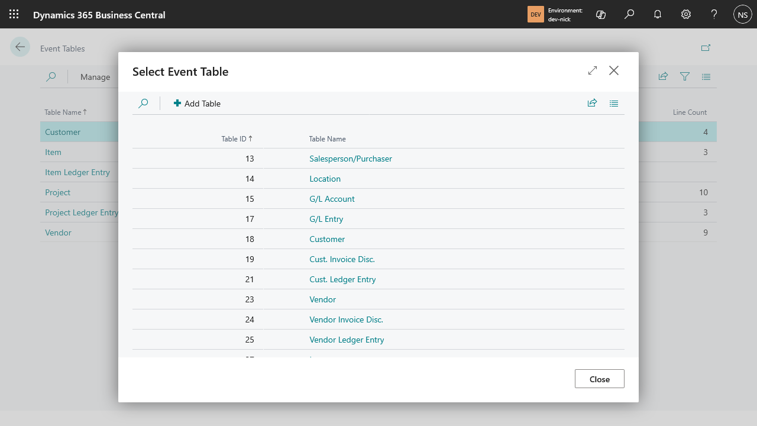The image size is (757, 426).
Task: Click Table ID cell 21
Action: tap(250, 279)
